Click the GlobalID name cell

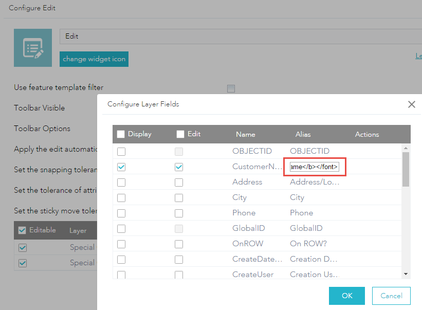coord(249,228)
